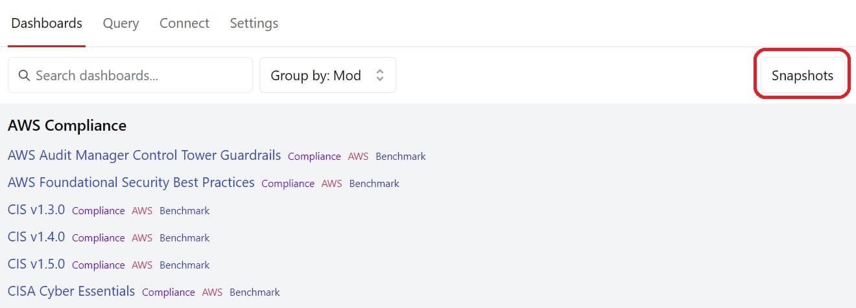The width and height of the screenshot is (856, 308).
Task: Click Benchmark tag next to CIS v1.3.0
Action: (185, 211)
